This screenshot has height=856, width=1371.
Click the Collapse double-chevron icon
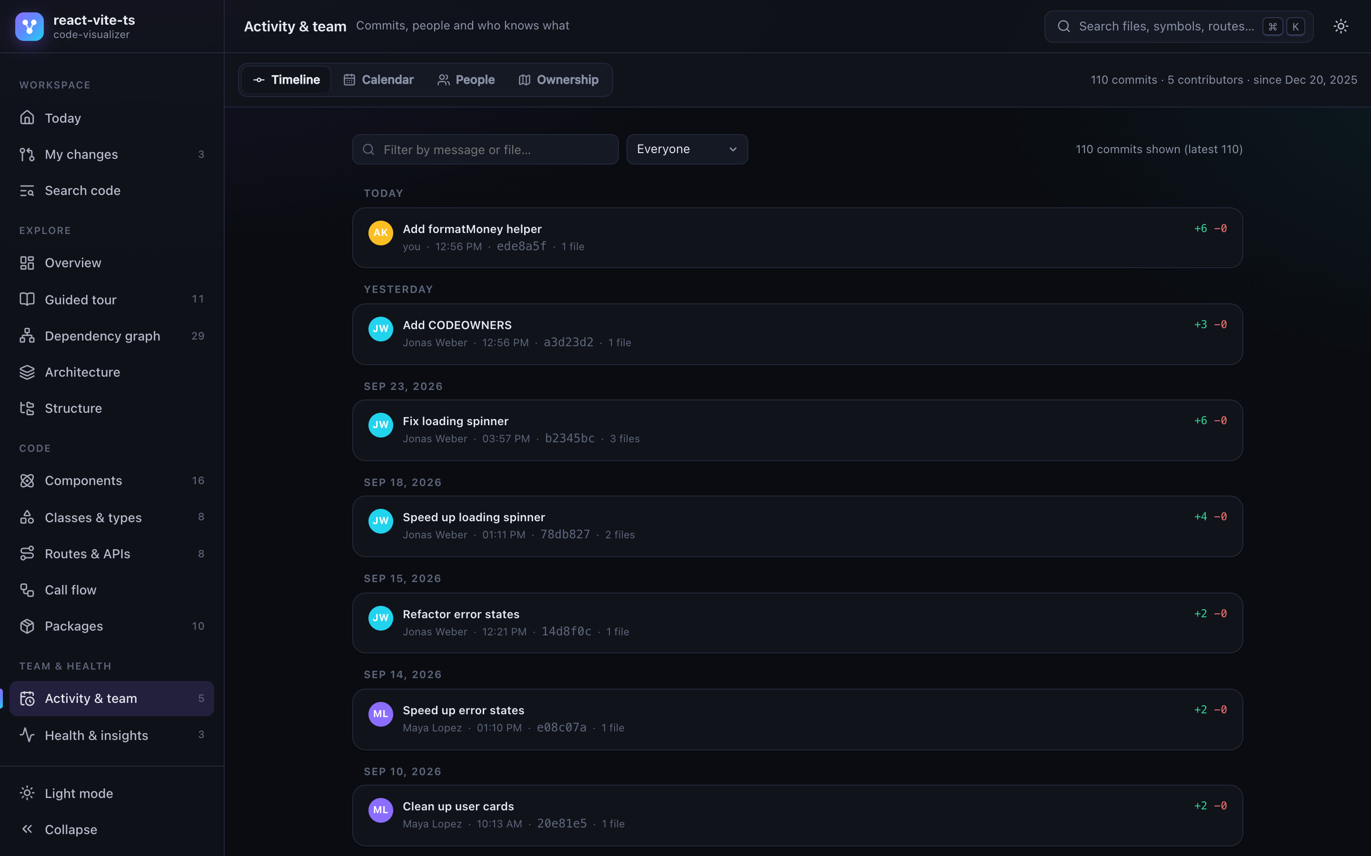27,829
